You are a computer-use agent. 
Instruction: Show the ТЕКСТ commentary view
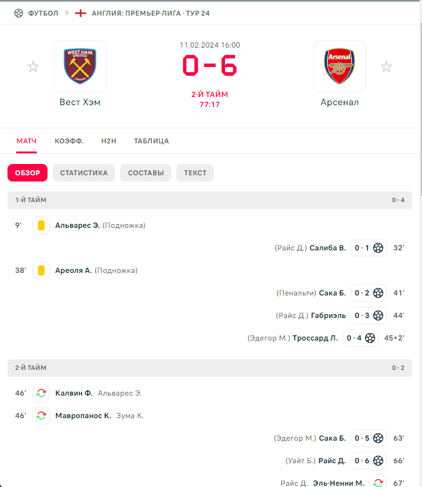click(195, 173)
